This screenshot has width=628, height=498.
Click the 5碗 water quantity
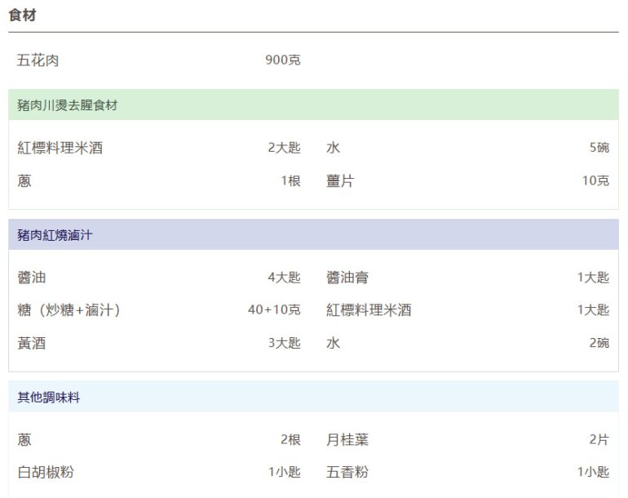point(599,148)
